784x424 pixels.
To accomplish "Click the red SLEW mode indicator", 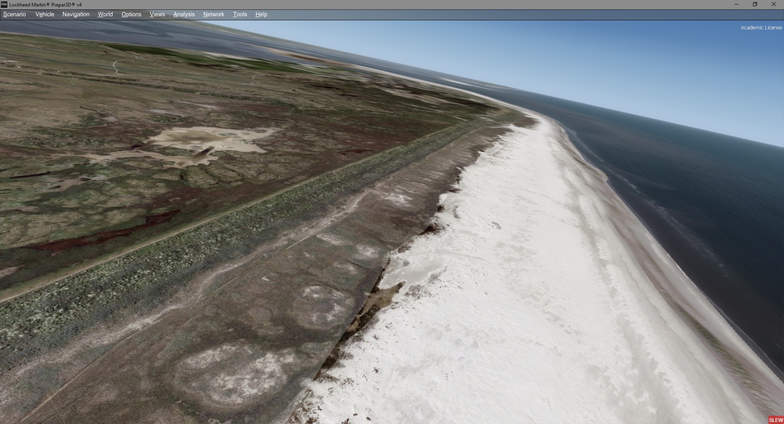I will [x=776, y=420].
